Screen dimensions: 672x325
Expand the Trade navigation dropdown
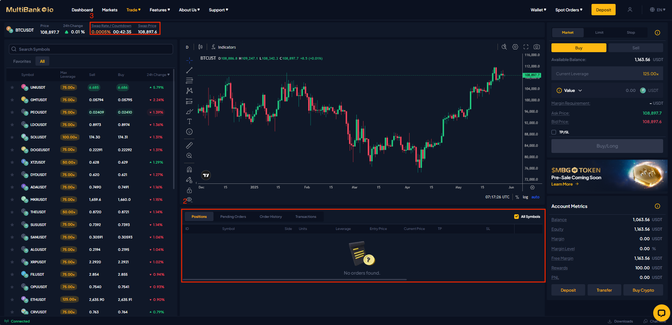pyautogui.click(x=133, y=10)
